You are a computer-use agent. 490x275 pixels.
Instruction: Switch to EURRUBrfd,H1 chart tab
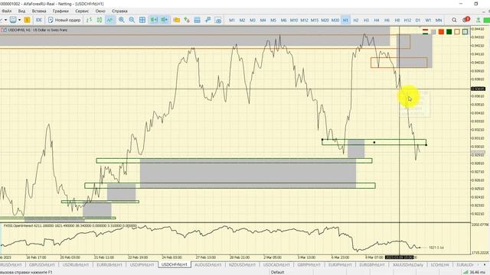[109, 265]
